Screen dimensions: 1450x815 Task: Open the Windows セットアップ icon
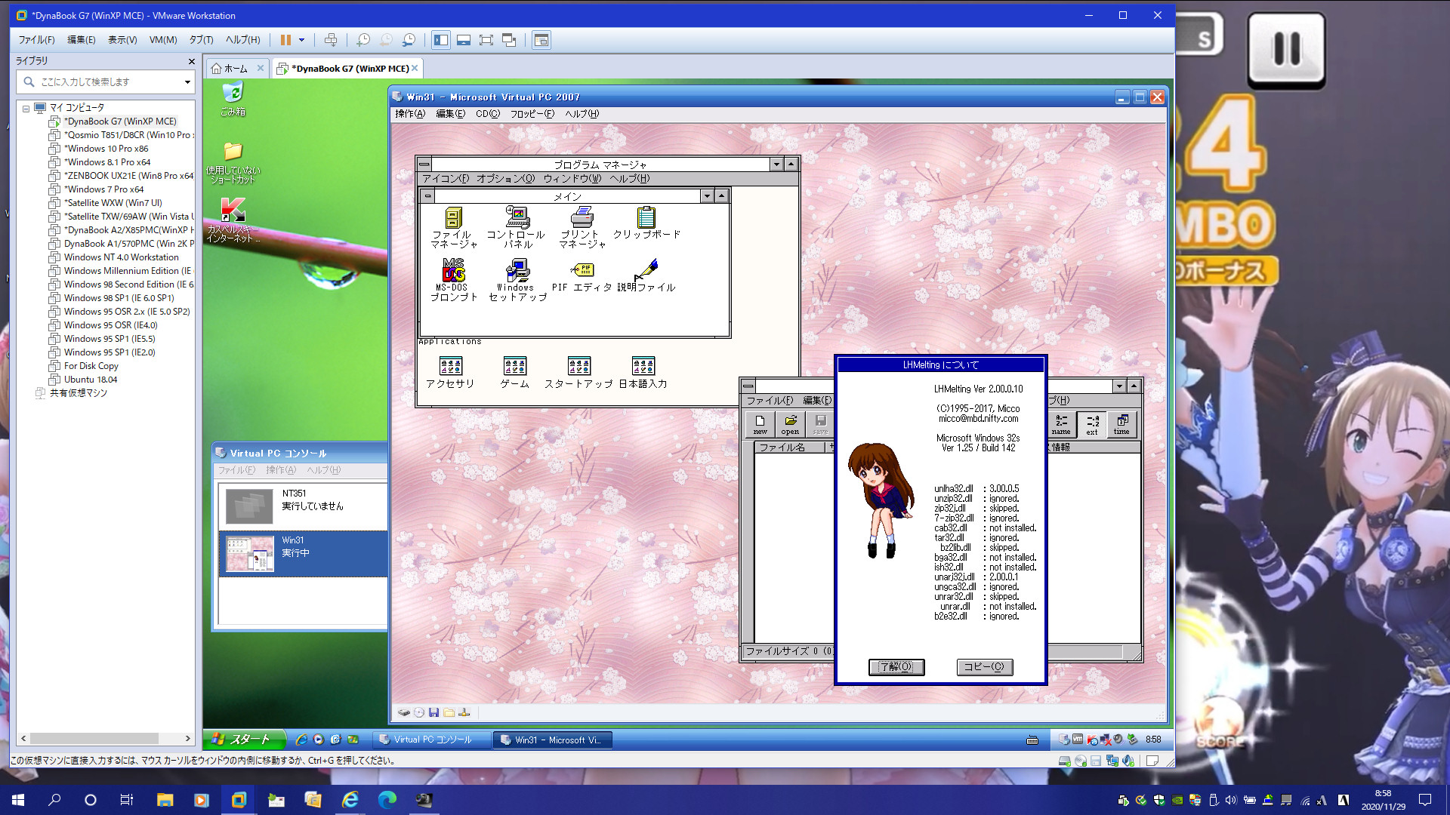[x=517, y=280]
